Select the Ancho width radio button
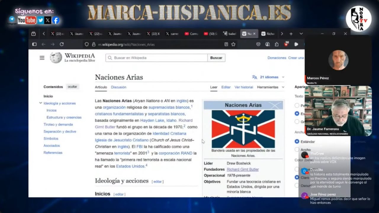 [x=297, y=150]
